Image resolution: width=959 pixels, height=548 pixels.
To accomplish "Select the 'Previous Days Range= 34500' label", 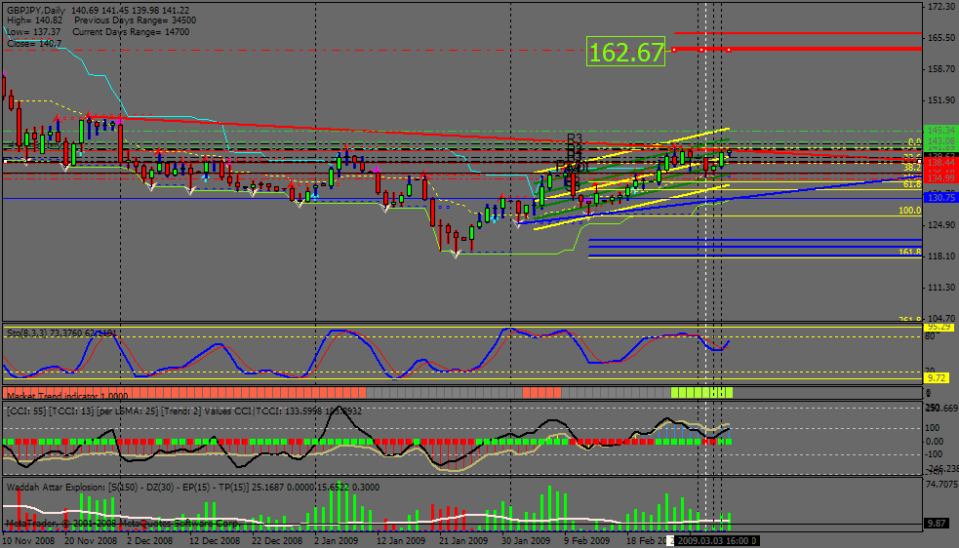I will pyautogui.click(x=136, y=20).
